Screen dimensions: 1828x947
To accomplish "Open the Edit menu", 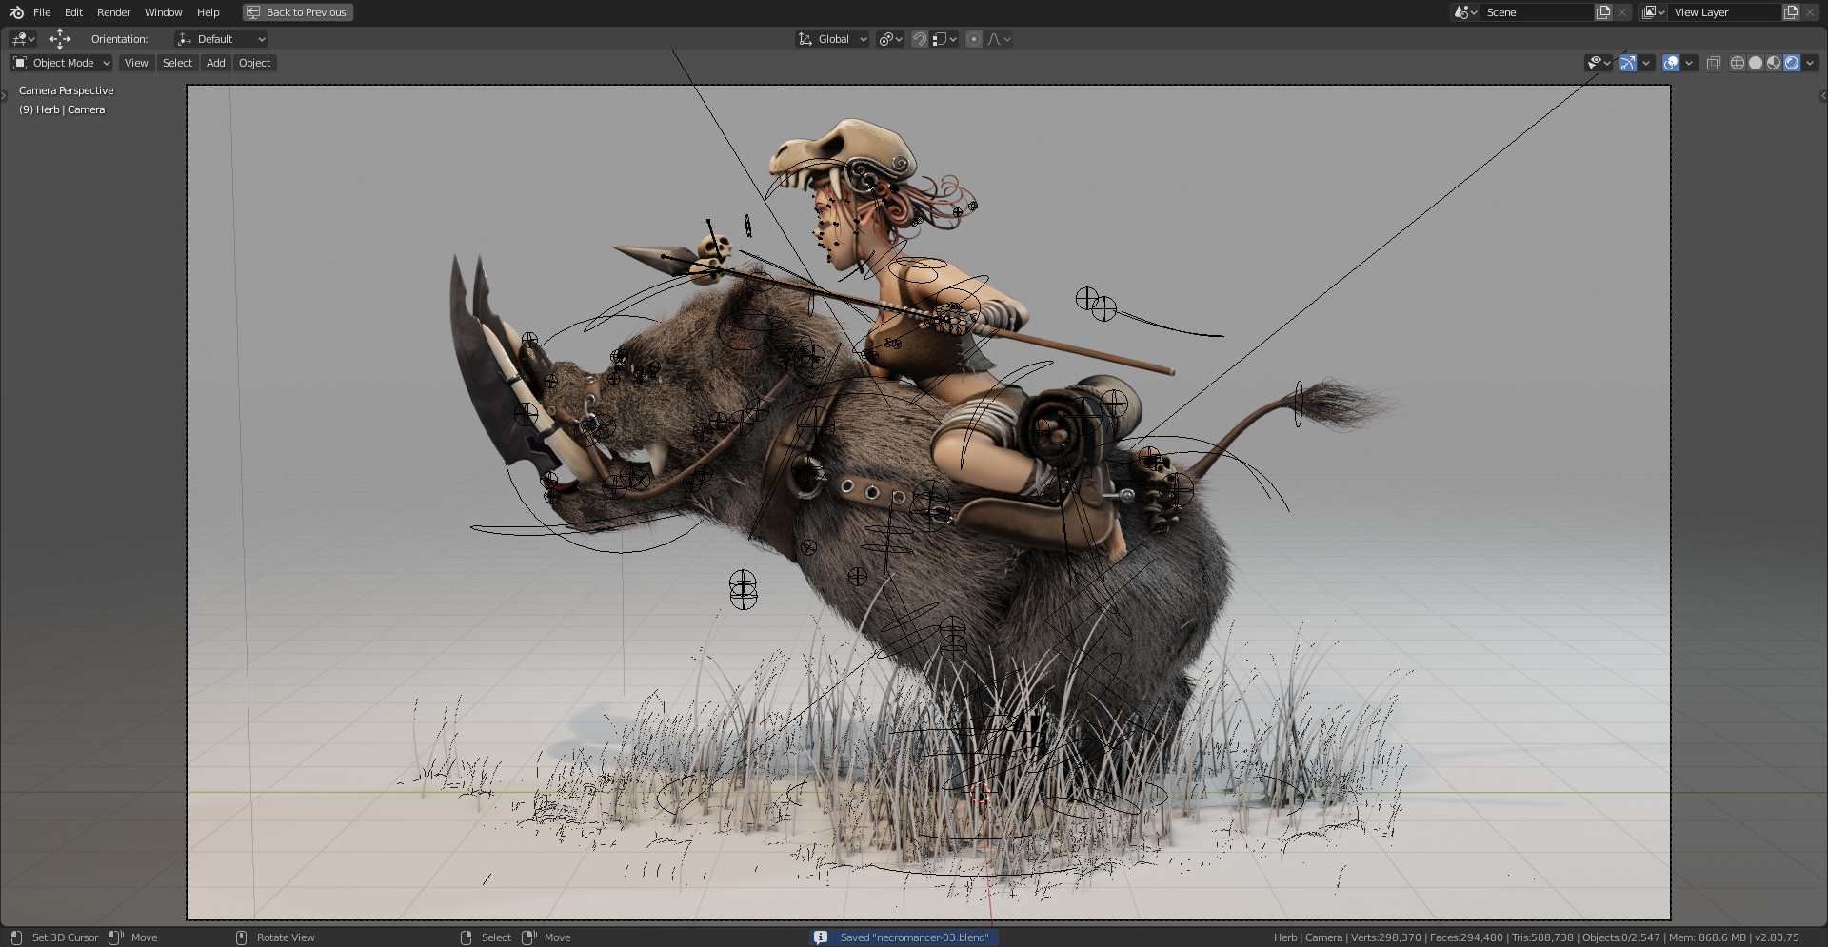I will pos(73,12).
